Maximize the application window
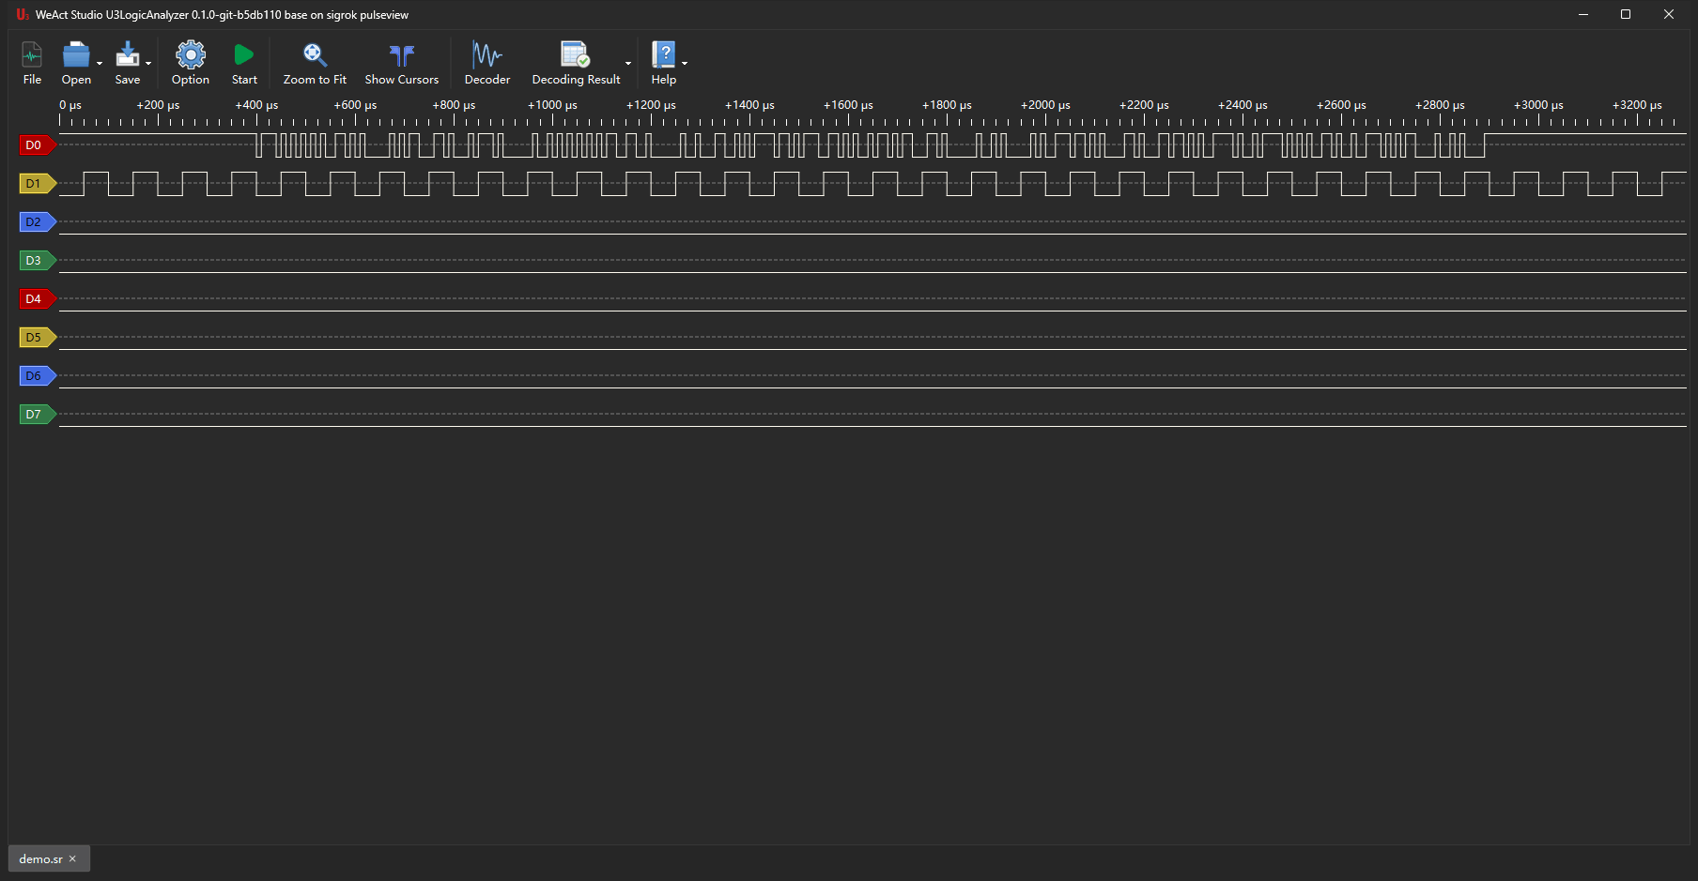 tap(1626, 14)
